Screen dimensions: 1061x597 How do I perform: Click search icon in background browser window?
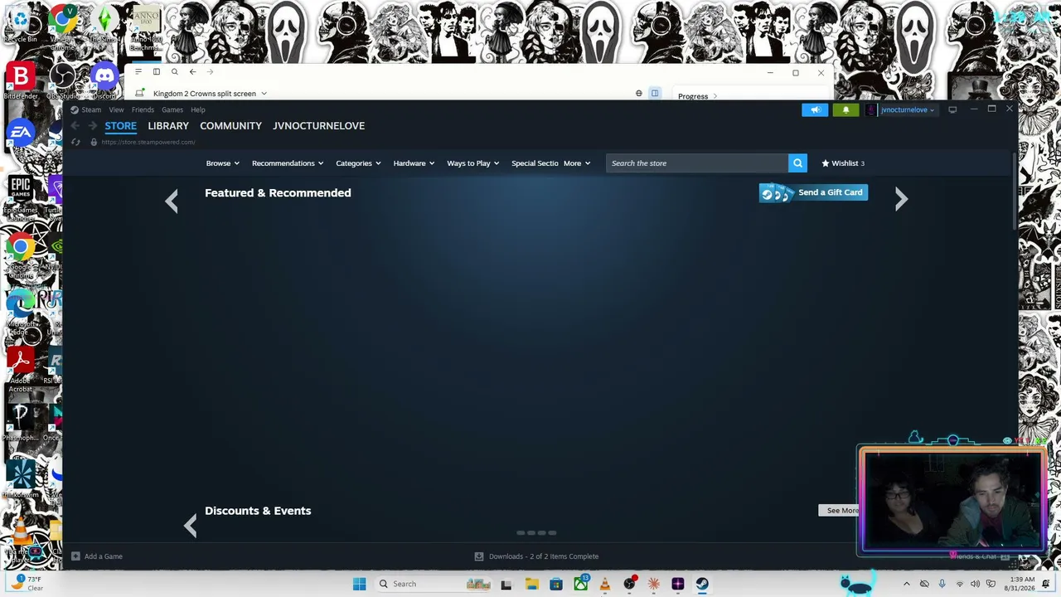coord(174,72)
